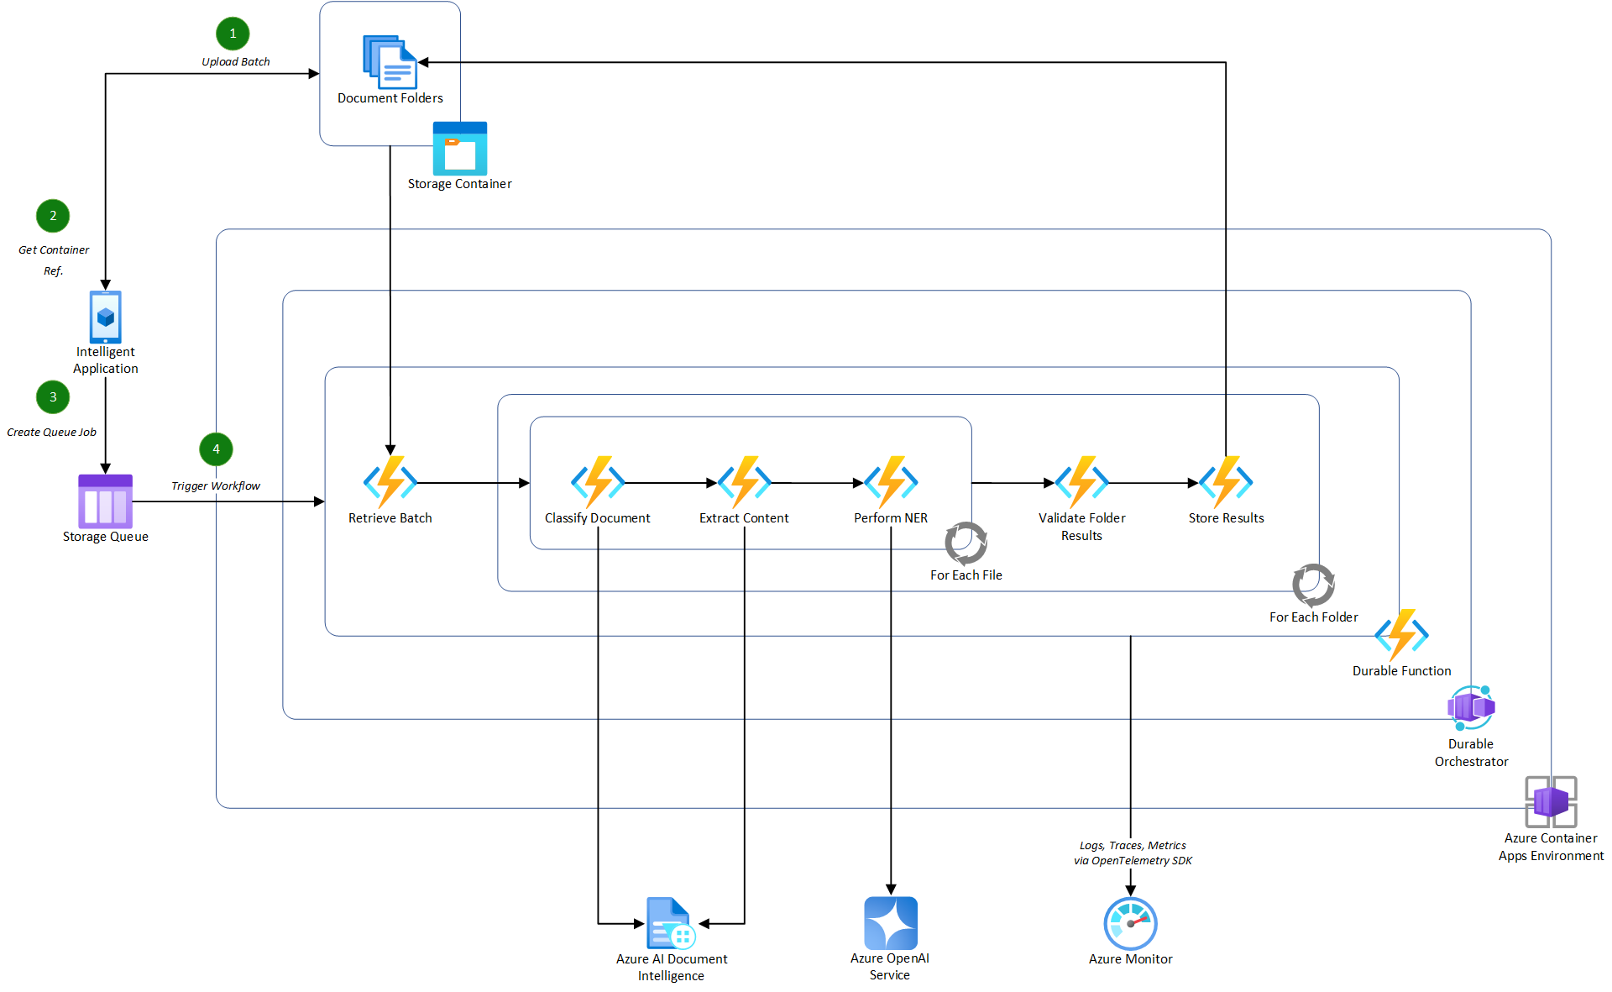Image resolution: width=1612 pixels, height=992 pixels.
Task: Click the Document Folders icon
Action: pyautogui.click(x=390, y=61)
